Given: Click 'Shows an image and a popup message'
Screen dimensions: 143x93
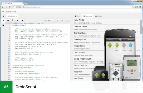Looking at the screenshot, I should (x=88, y=23).
